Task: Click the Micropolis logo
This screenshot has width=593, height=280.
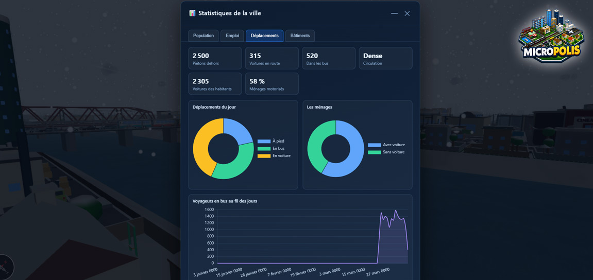Action: click(x=551, y=35)
